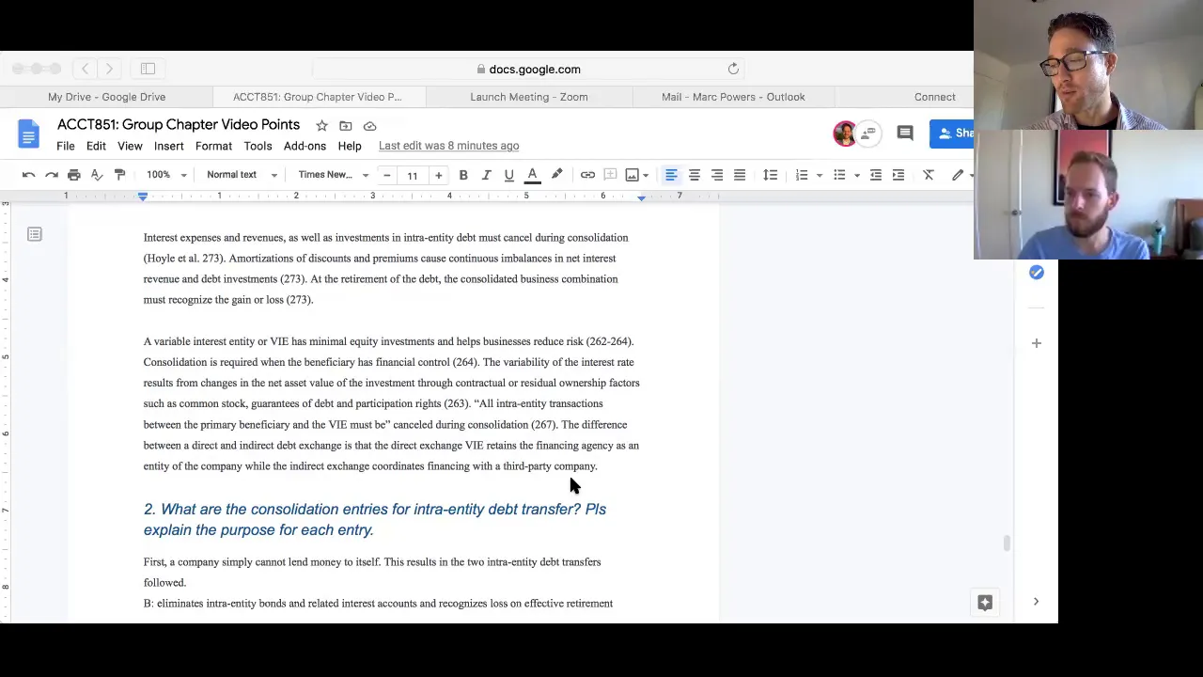Center align the text
Viewport: 1203px width, 677px height.
[x=694, y=175]
